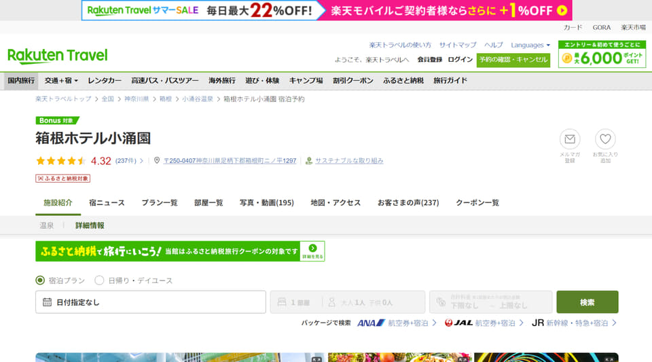
Task: Click the green 検索 button
Action: pyautogui.click(x=587, y=302)
